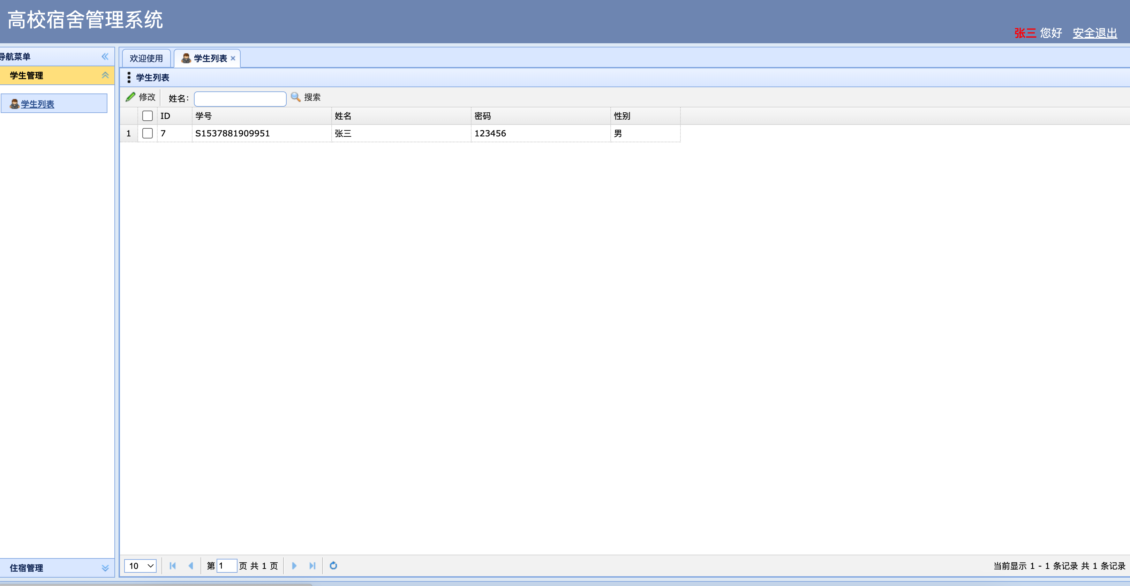
Task: Tick the select-all checkbox in table header
Action: [148, 116]
